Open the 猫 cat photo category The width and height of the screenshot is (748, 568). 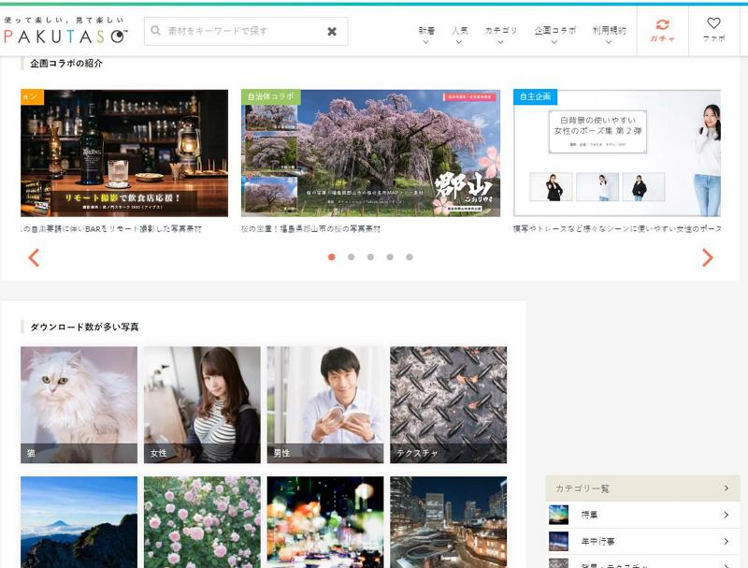(79, 405)
